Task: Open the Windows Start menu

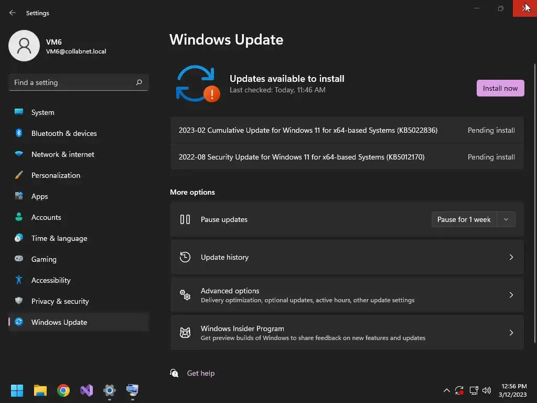Action: (x=17, y=390)
